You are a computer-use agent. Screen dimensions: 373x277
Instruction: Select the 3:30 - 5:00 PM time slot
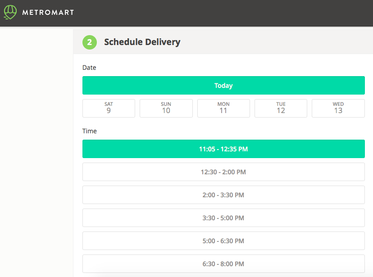pos(223,218)
